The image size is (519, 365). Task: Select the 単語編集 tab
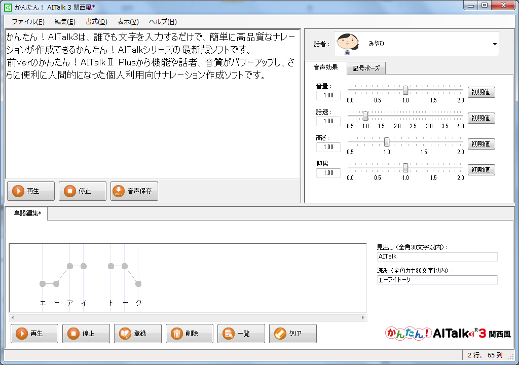(27, 213)
